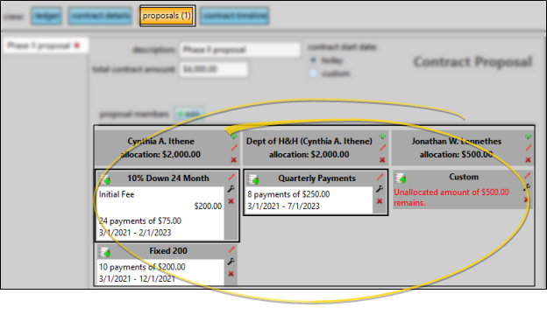Click plan icon next to Fixed 200
547x315 pixels.
[104, 252]
